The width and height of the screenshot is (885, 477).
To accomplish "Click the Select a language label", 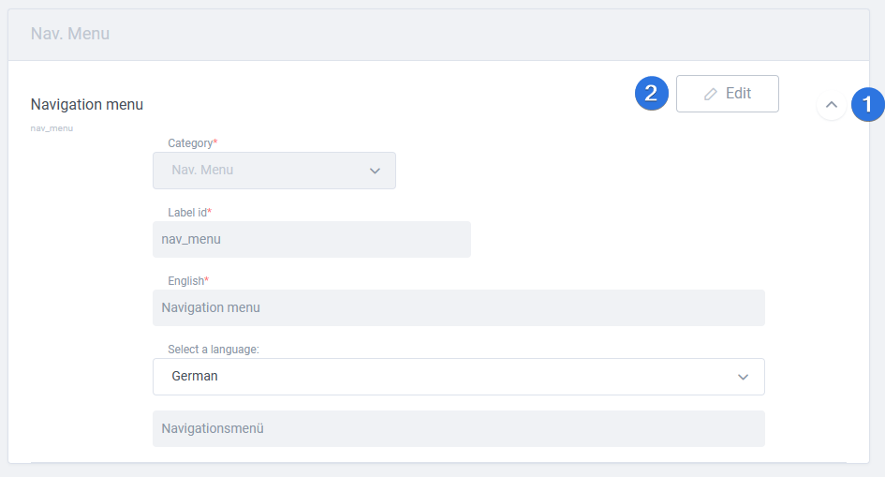I will [214, 350].
